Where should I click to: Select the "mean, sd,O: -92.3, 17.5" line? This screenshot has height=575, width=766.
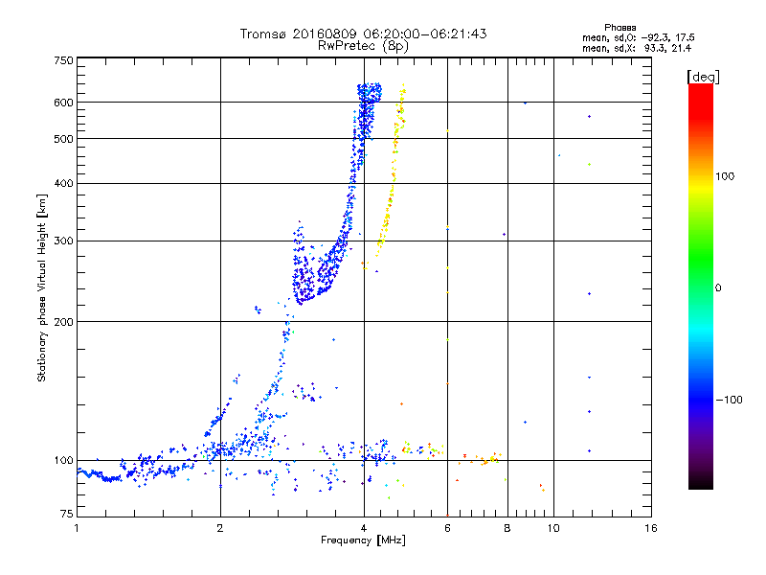coord(638,37)
